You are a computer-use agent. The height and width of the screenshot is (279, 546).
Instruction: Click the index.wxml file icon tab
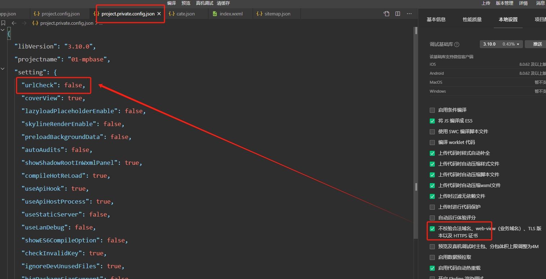point(215,14)
